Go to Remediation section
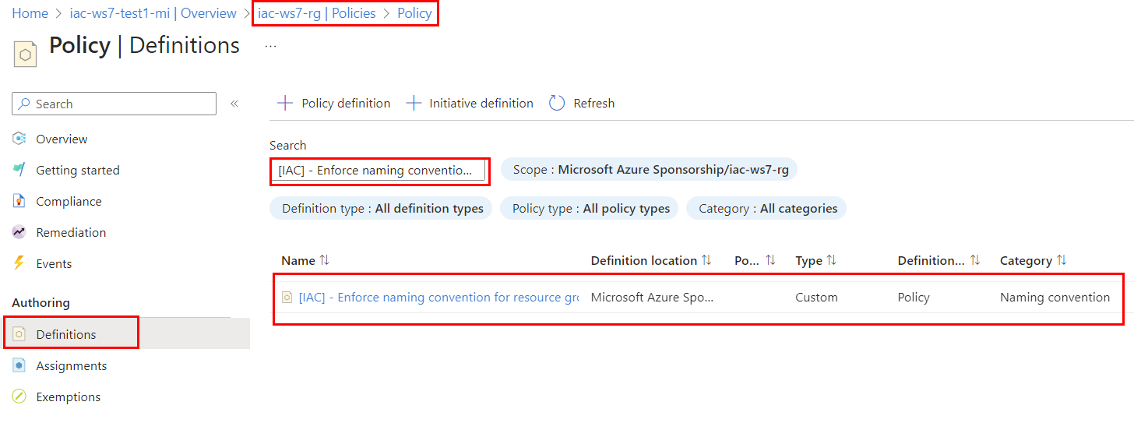 point(71,232)
